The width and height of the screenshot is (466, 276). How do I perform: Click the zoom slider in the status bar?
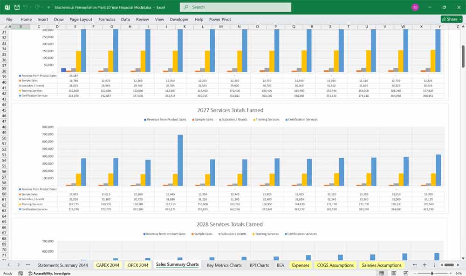pos(432,273)
